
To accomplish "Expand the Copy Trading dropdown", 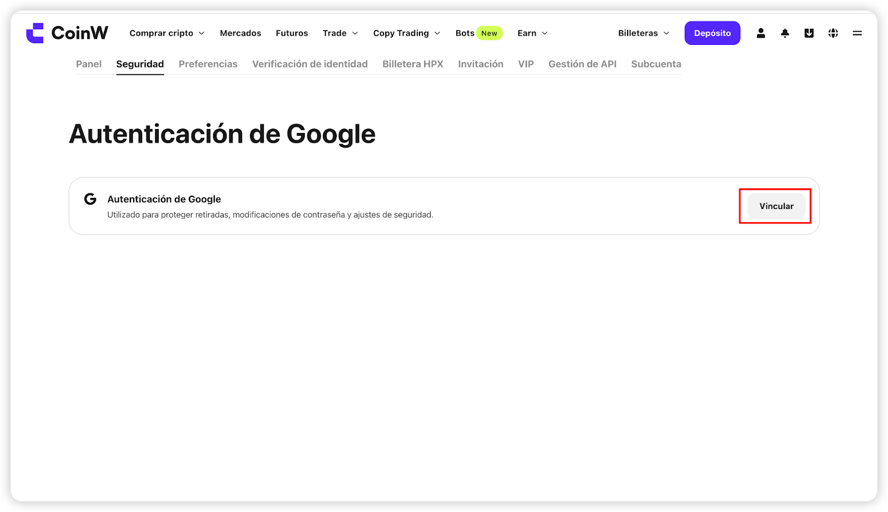I will 407,33.
